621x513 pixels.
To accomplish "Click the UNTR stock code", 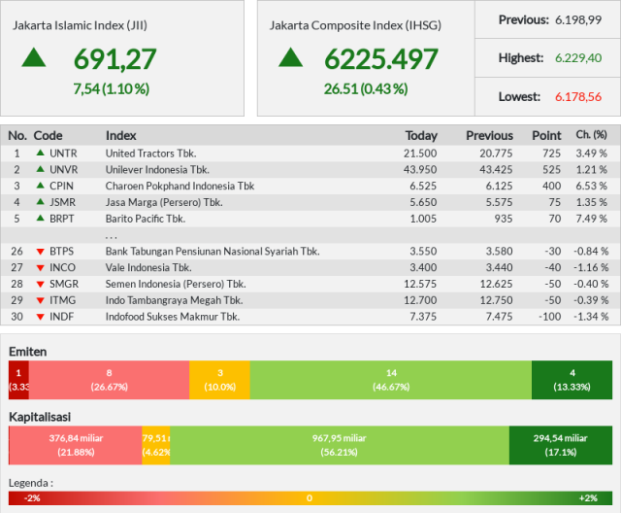I will tap(63, 154).
